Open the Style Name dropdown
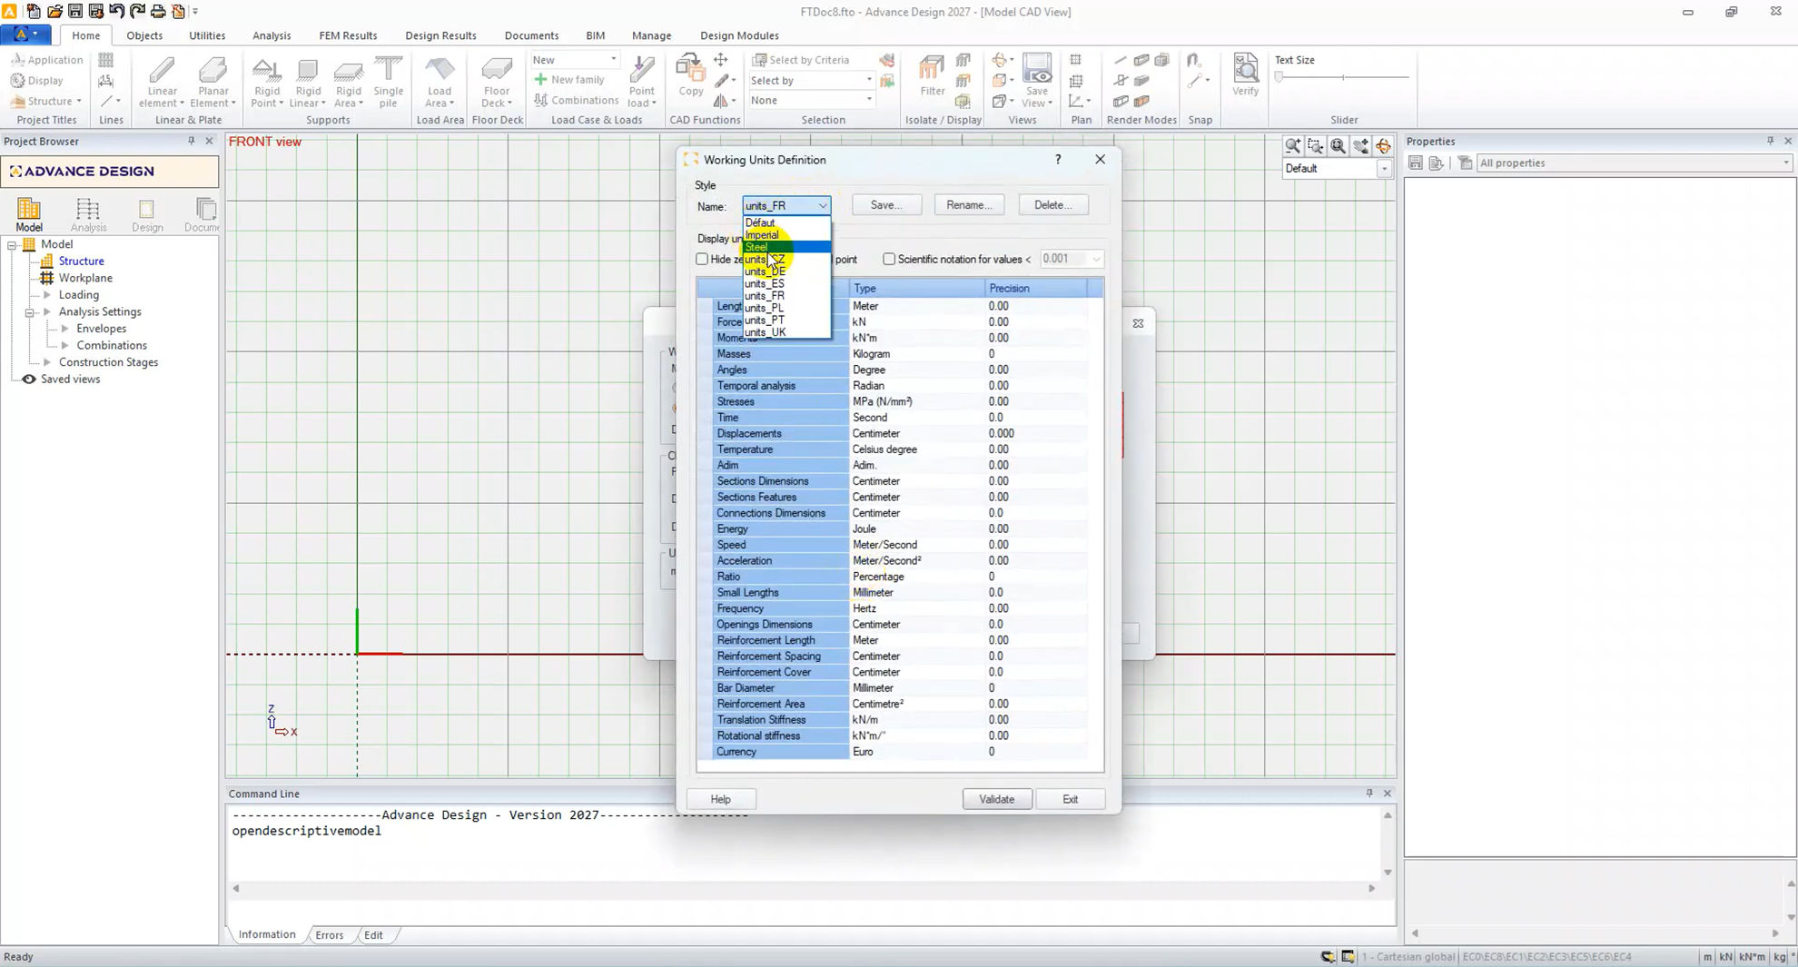The height and width of the screenshot is (967, 1798). pyautogui.click(x=786, y=205)
